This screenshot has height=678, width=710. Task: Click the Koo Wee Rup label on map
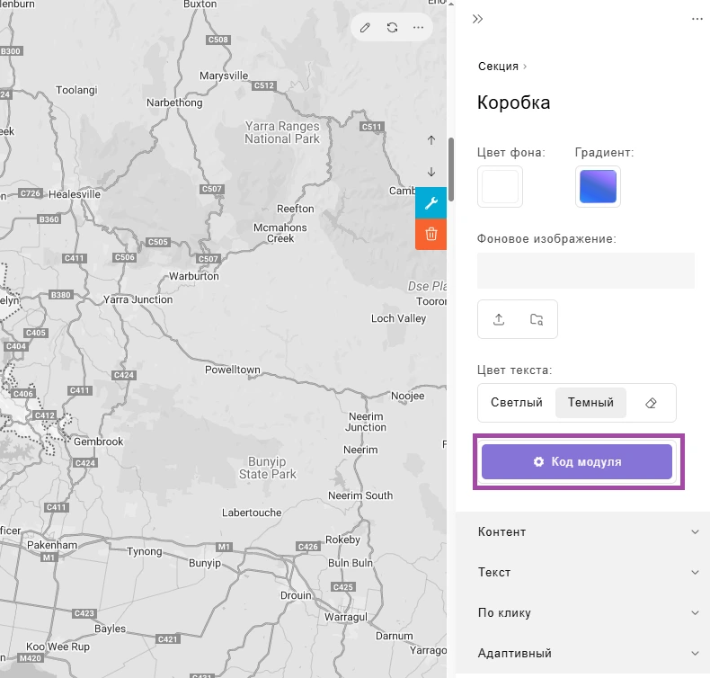[x=58, y=647]
